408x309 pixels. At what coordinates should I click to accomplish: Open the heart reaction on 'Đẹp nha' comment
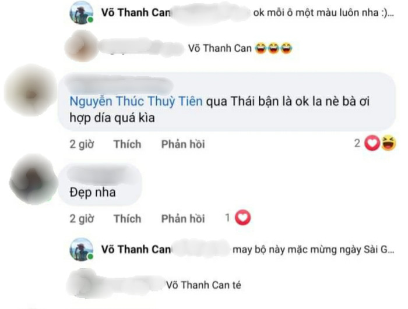point(243,218)
